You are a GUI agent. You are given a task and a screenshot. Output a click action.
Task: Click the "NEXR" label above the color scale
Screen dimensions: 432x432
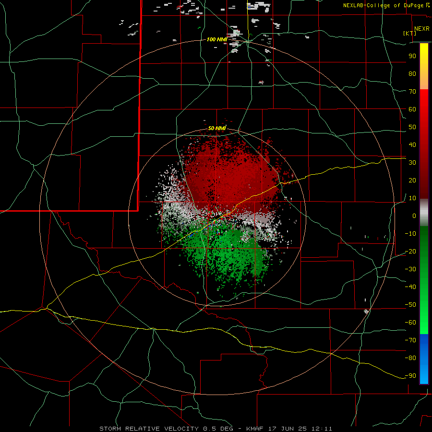pyautogui.click(x=421, y=29)
